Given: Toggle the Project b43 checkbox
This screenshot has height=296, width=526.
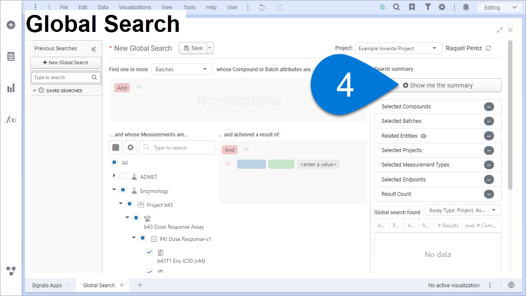Looking at the screenshot, I should (x=130, y=204).
